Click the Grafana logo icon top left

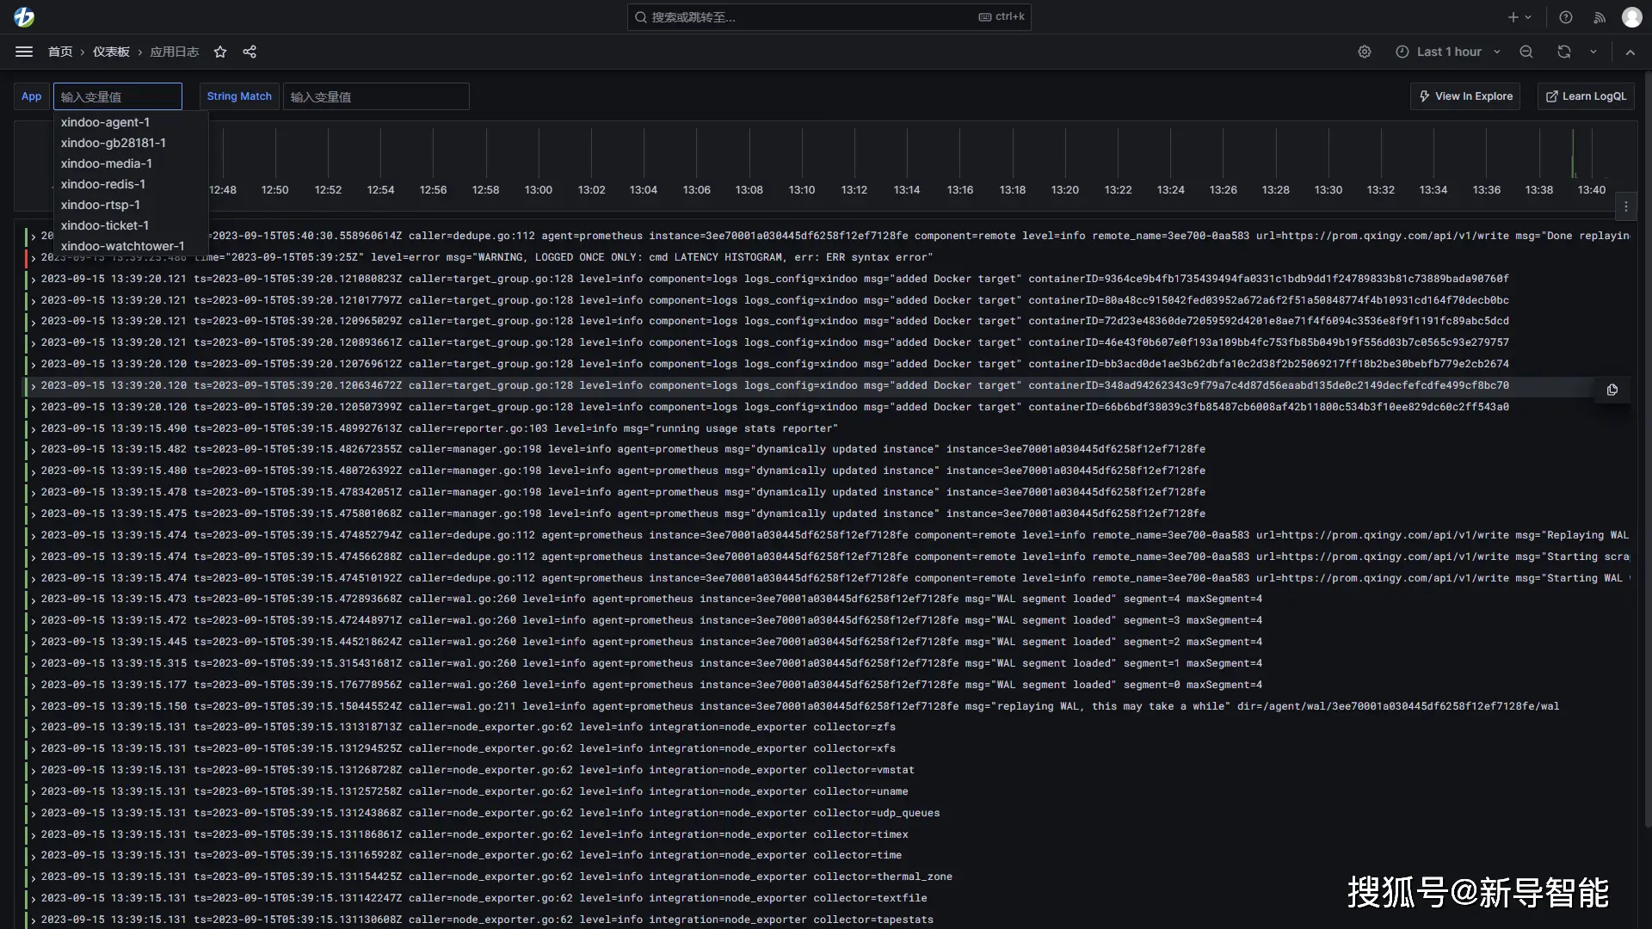click(x=22, y=15)
